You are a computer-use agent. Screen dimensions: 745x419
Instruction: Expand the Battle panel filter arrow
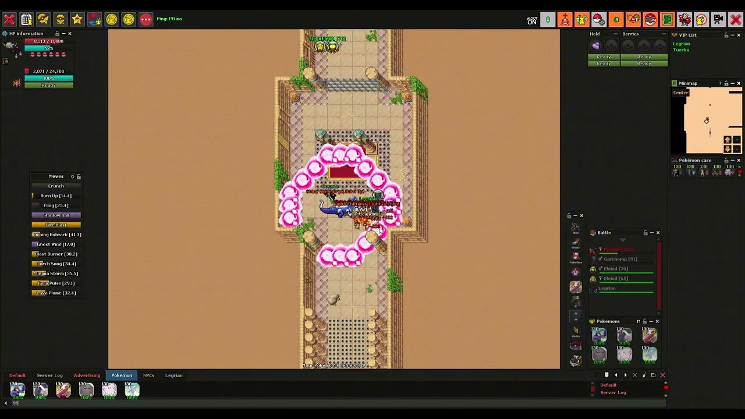coord(623,240)
